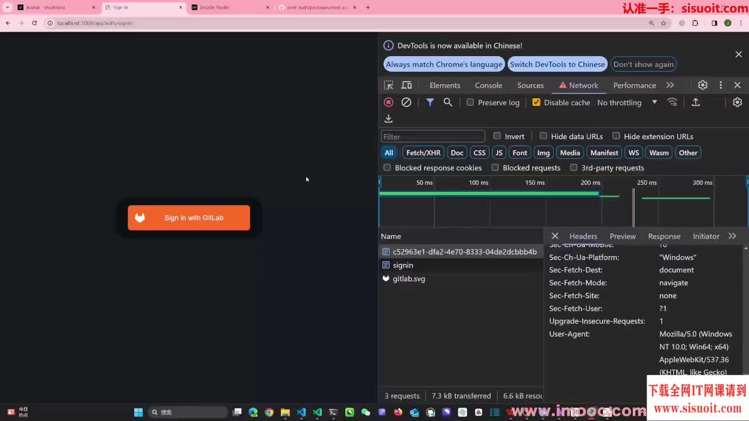The image size is (749, 421).
Task: Close the Avatar - shadcn/ui tab
Action: pyautogui.click(x=94, y=8)
